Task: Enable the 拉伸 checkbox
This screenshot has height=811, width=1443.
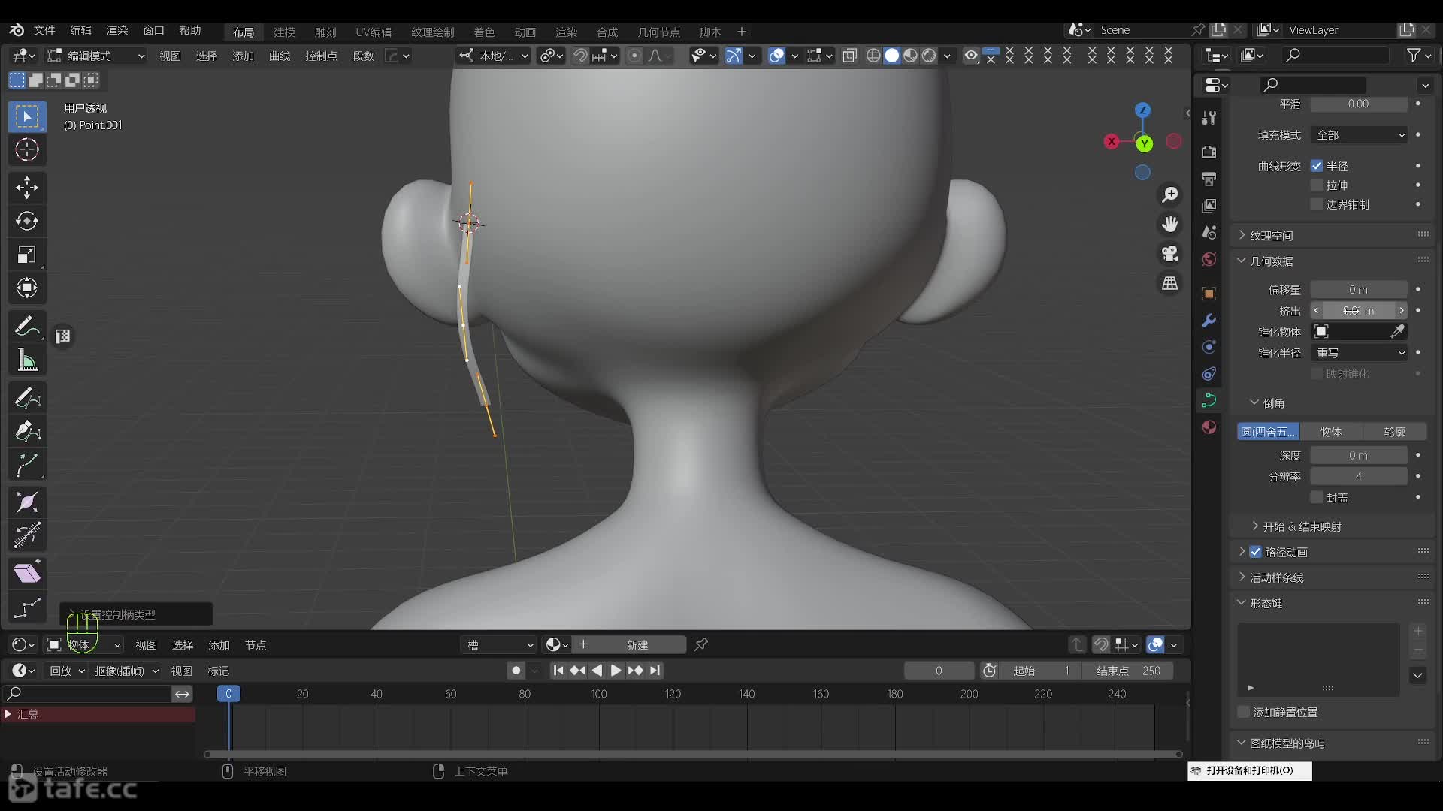Action: coord(1317,185)
